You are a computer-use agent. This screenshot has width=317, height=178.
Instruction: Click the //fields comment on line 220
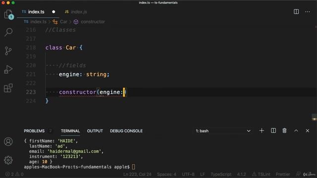tap(72, 65)
